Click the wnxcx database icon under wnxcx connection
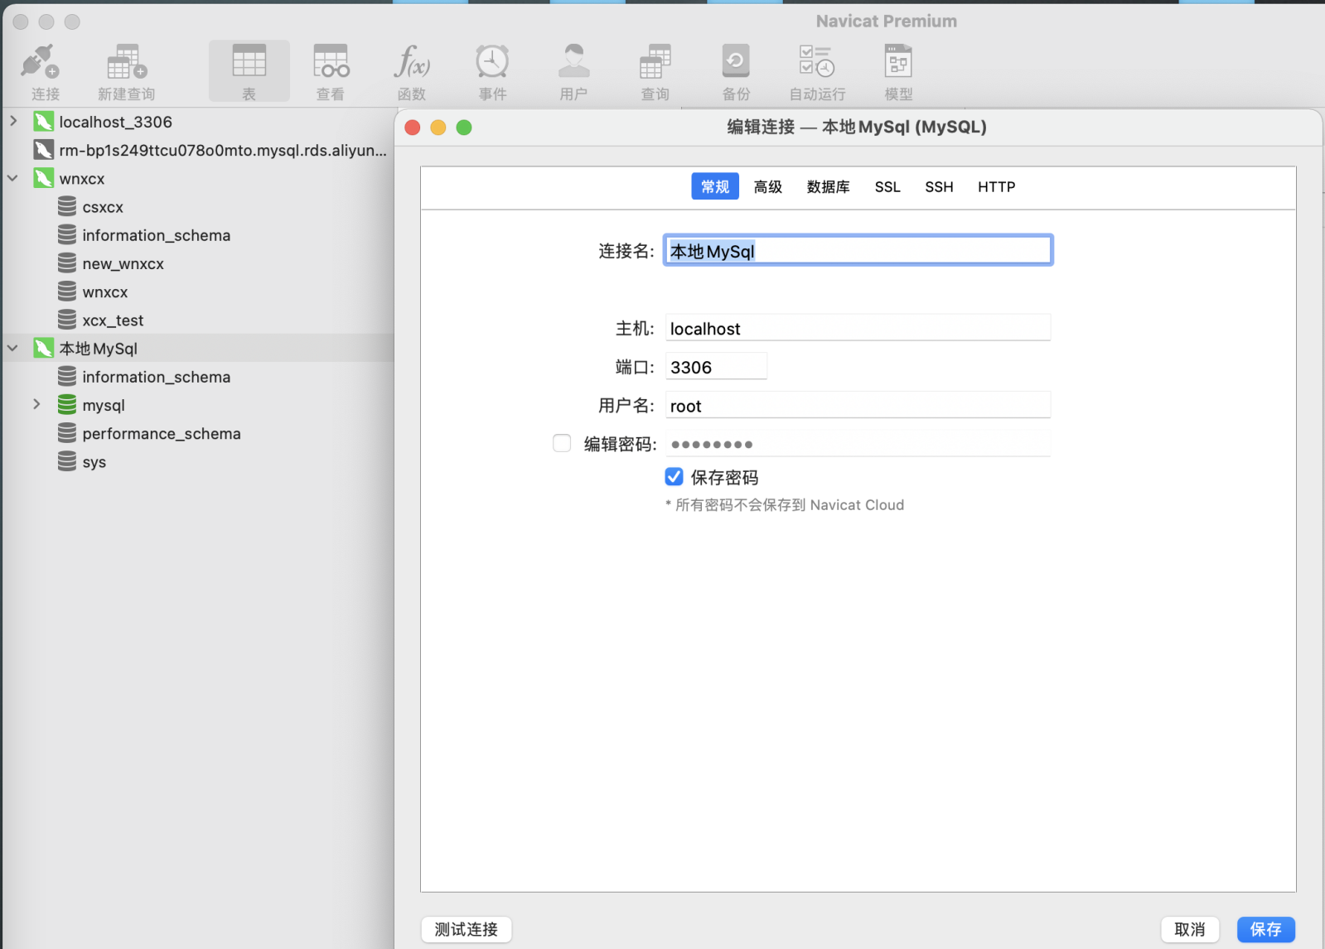This screenshot has width=1325, height=949. (x=67, y=292)
